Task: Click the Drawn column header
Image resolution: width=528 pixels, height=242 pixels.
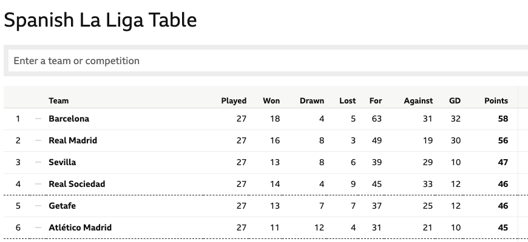Action: tap(312, 100)
